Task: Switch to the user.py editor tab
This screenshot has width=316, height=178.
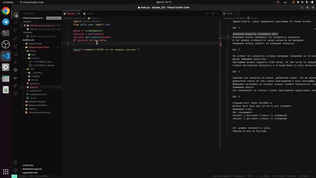Action: tap(89, 13)
